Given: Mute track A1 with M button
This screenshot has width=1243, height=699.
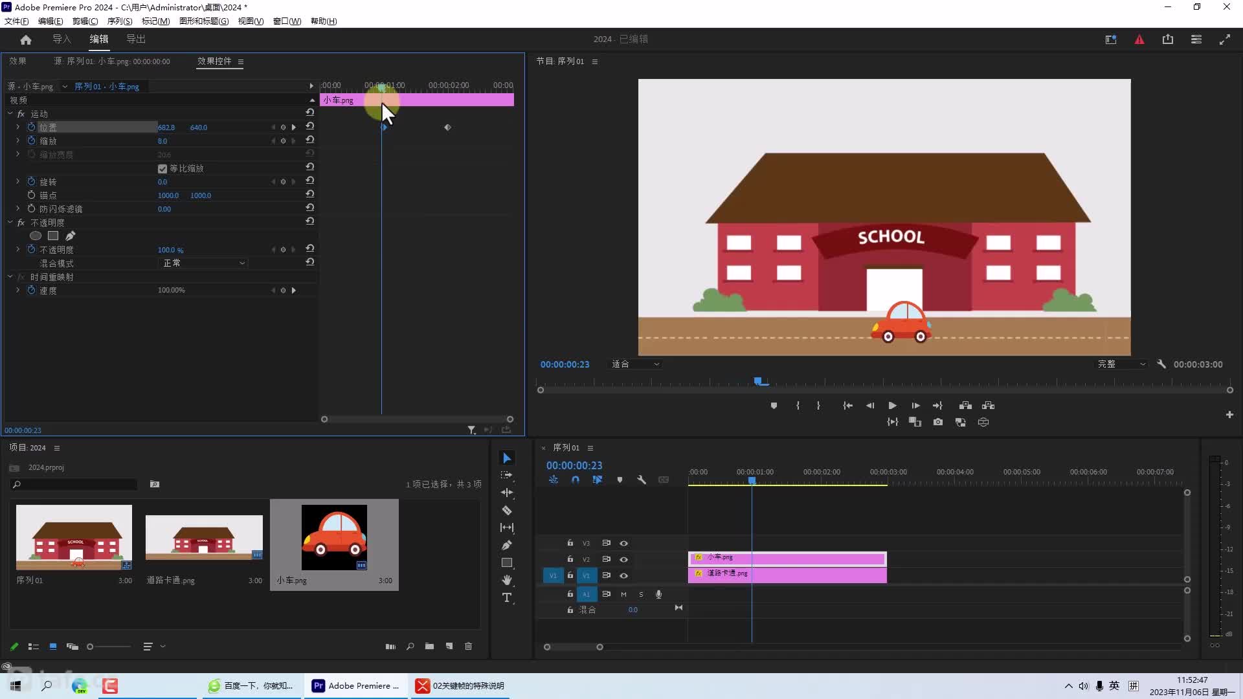Looking at the screenshot, I should 623,594.
